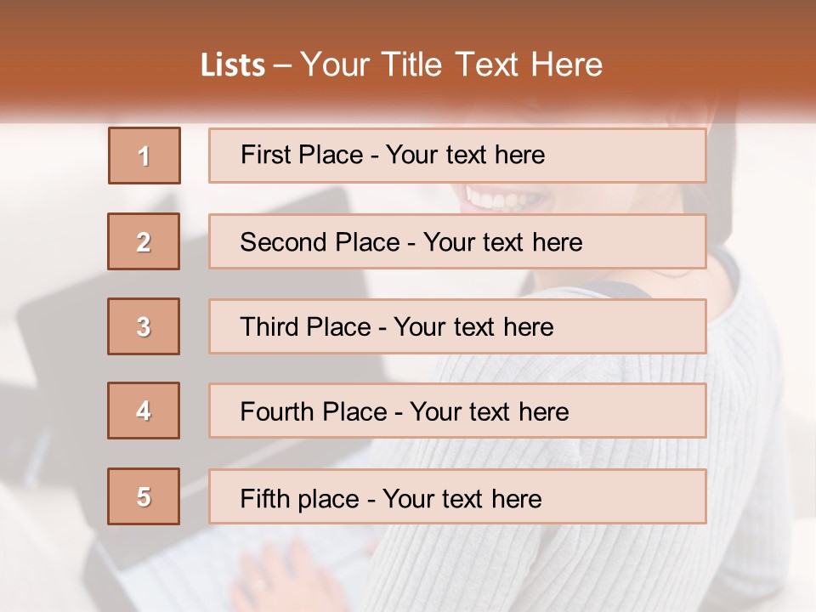Viewport: 816px width, 612px height.
Task: Click the ring on the woman's finger
Action: click(x=258, y=585)
